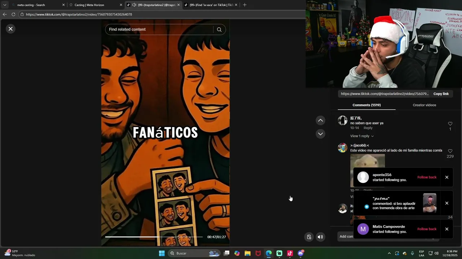Image resolution: width=462 pixels, height=259 pixels.
Task: Select the tiktok.com URL in the address bar
Action: 79,14
